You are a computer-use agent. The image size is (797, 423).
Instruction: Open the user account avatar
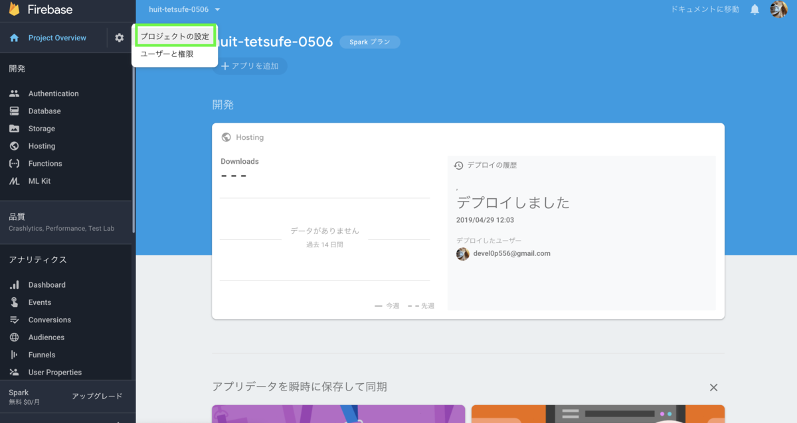[x=778, y=9]
